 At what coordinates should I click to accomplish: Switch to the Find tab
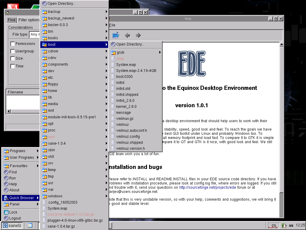click(x=11, y=20)
